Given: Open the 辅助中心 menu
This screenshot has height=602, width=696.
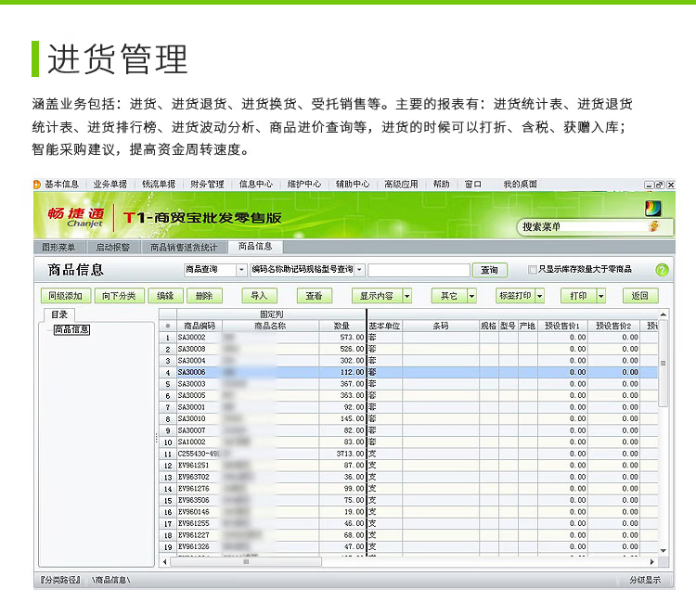Looking at the screenshot, I should tap(353, 184).
